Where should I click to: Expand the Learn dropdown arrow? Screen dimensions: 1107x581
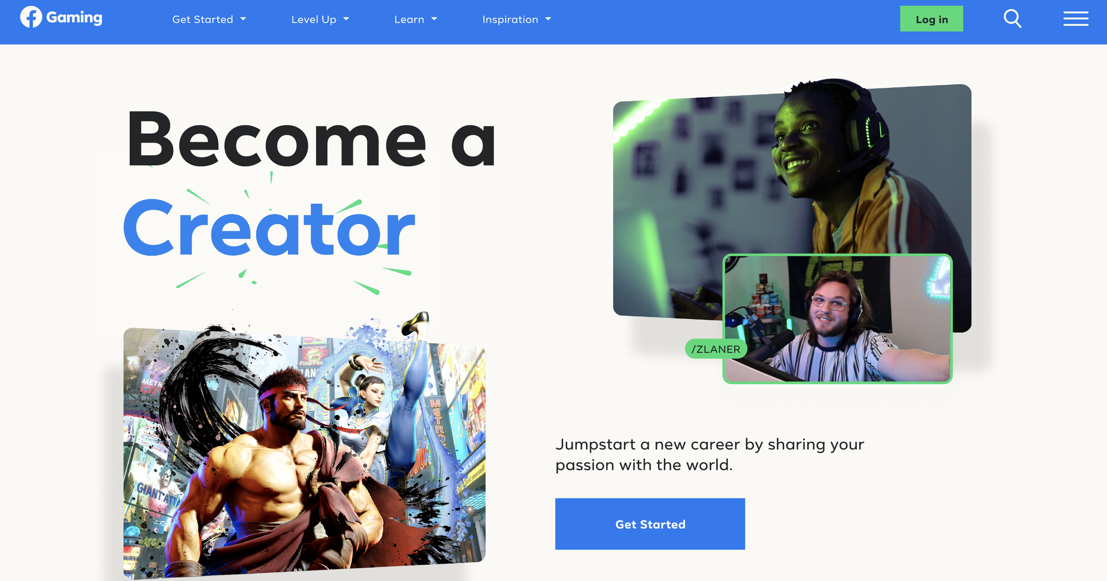pyautogui.click(x=434, y=19)
